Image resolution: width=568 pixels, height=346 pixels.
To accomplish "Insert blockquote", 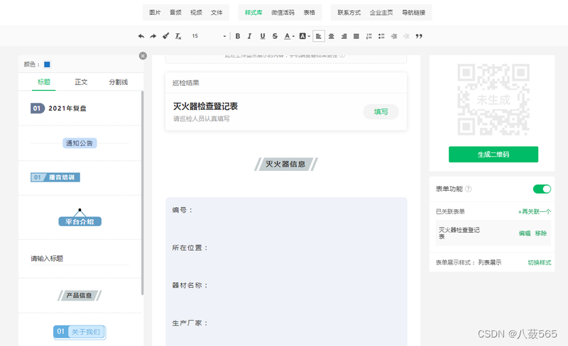I will (x=419, y=36).
